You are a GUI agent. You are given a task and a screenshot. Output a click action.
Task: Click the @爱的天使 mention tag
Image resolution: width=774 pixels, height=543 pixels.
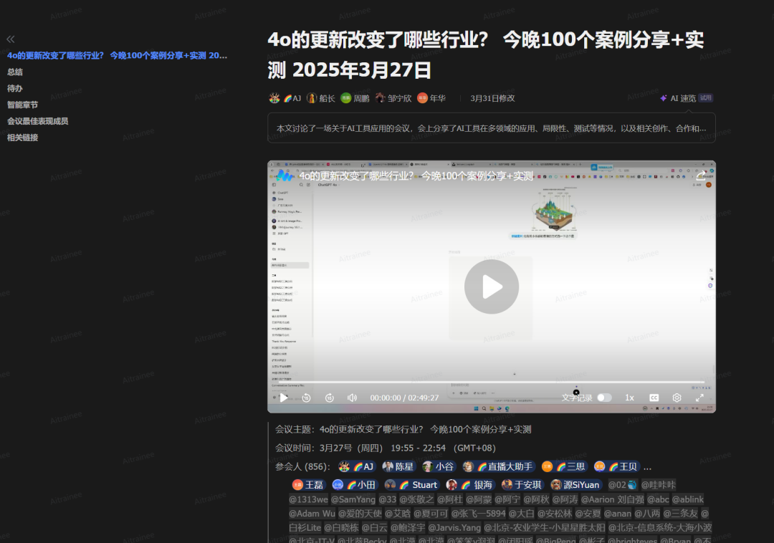[360, 514]
